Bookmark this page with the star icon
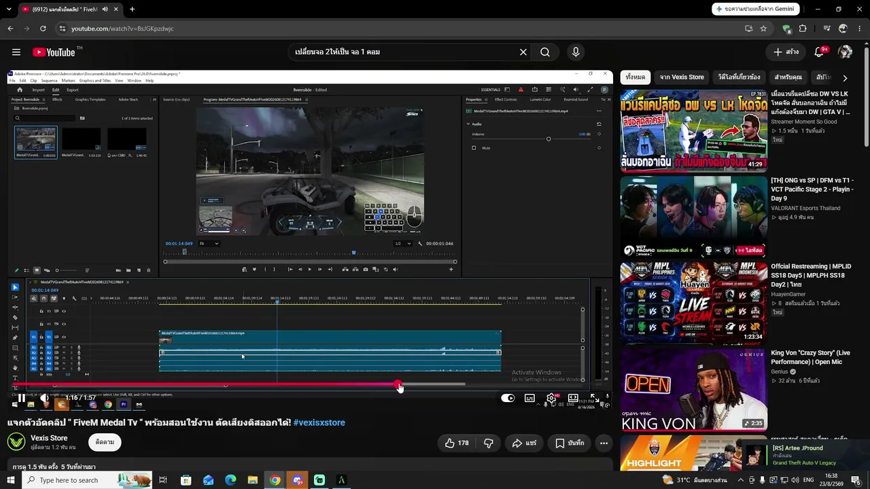This screenshot has height=489, width=870. click(x=763, y=29)
